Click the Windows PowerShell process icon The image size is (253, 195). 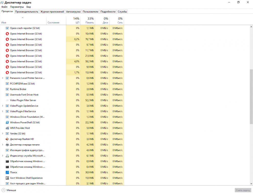click(x=7, y=122)
